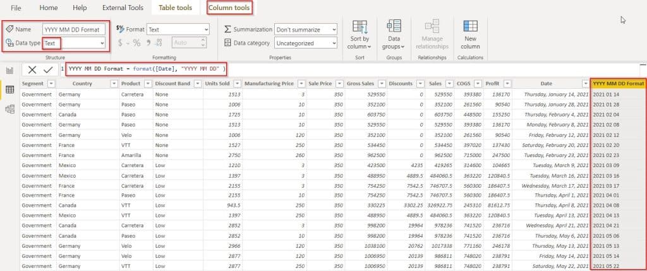This screenshot has width=647, height=271.
Task: Click the cell '81612.75' in Profit column
Action: [498, 205]
